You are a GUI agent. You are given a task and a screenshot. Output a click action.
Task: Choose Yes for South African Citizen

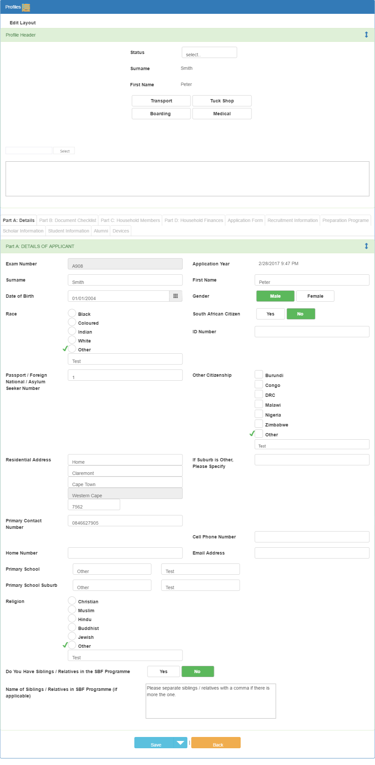tap(270, 314)
